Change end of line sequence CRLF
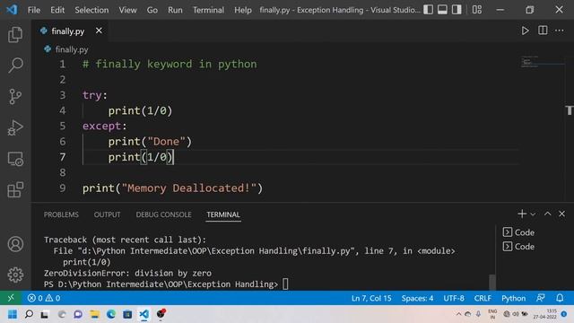The image size is (574, 323). click(x=483, y=298)
